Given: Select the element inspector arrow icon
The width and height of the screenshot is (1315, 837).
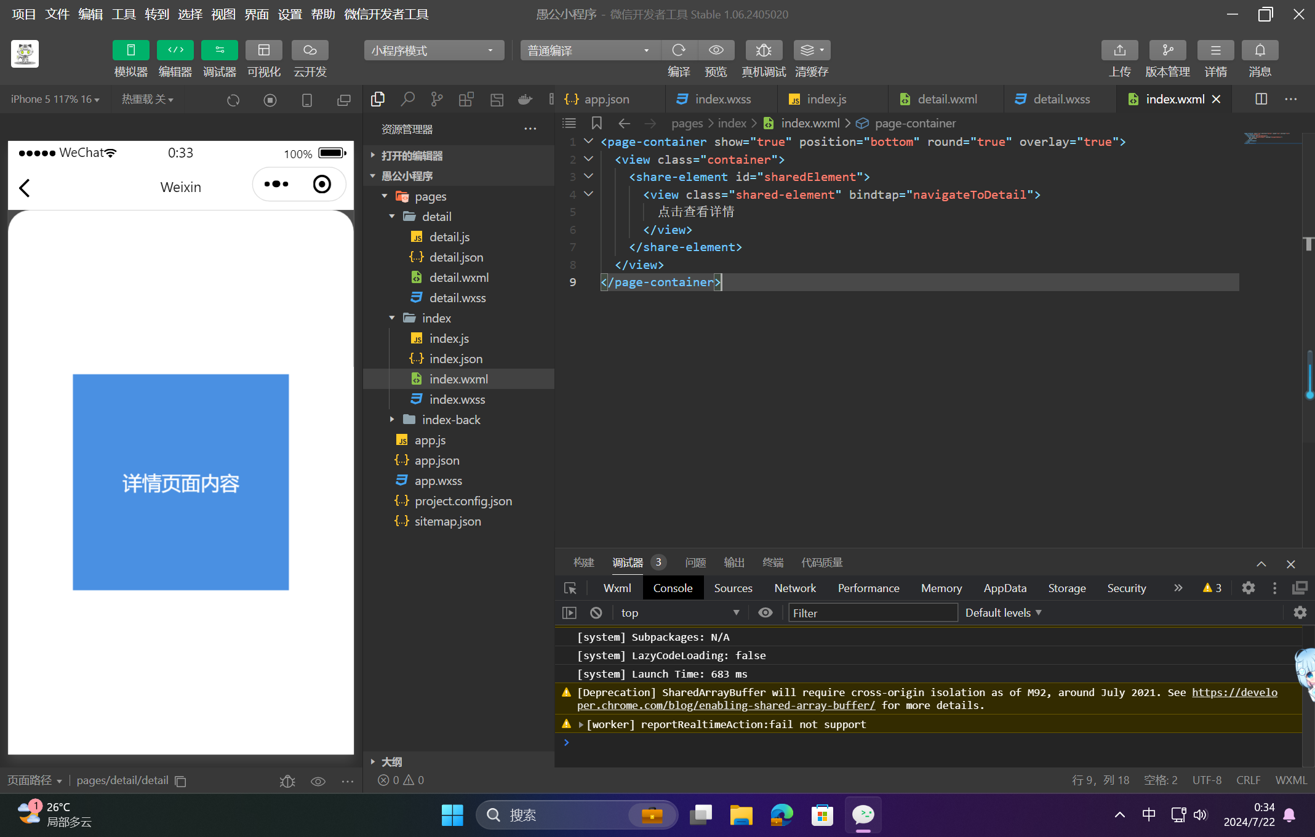Looking at the screenshot, I should 570,588.
